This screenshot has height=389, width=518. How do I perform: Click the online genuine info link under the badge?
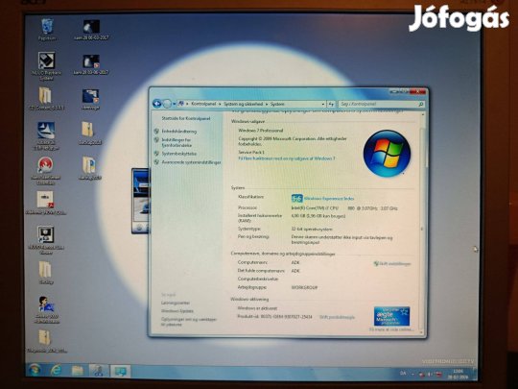(x=391, y=329)
